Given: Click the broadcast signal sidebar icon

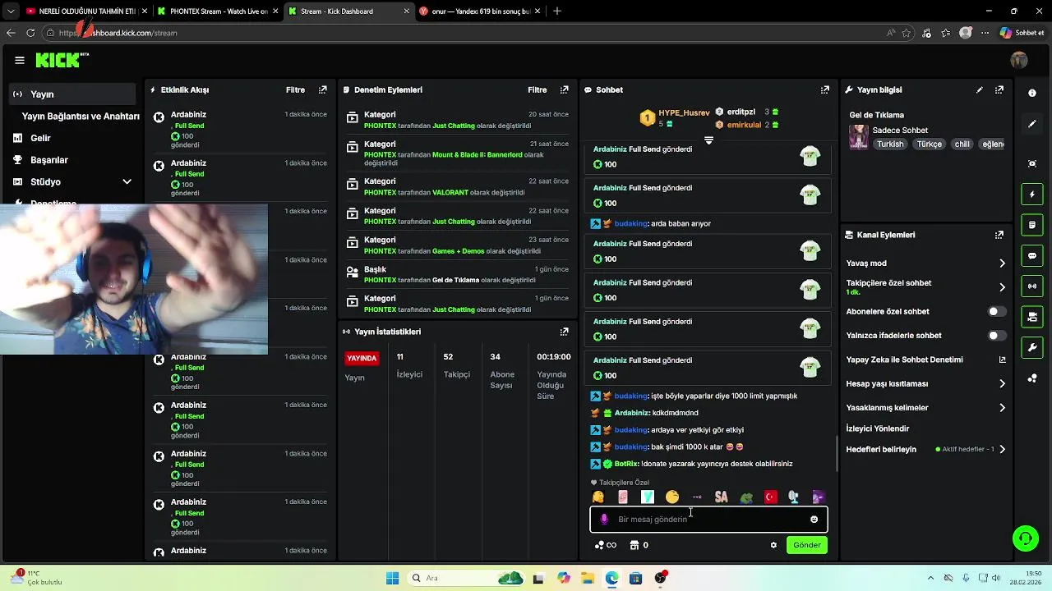Looking at the screenshot, I should coord(1032,286).
